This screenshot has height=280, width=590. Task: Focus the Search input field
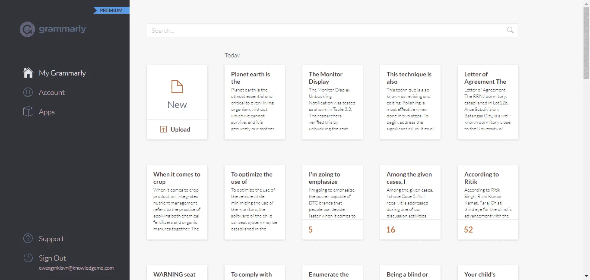click(x=333, y=30)
